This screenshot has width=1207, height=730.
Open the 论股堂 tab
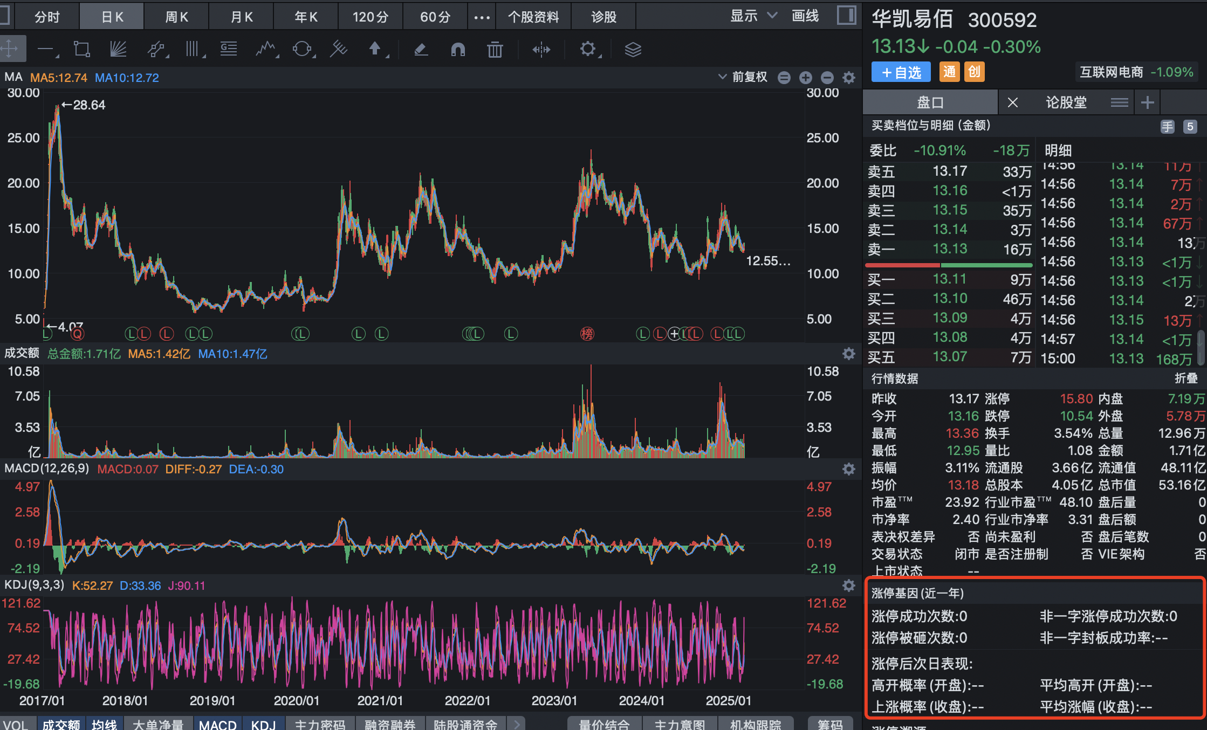[1066, 102]
